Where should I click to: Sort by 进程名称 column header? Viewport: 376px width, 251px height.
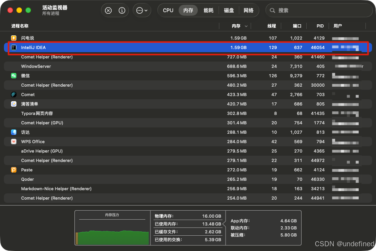20,26
